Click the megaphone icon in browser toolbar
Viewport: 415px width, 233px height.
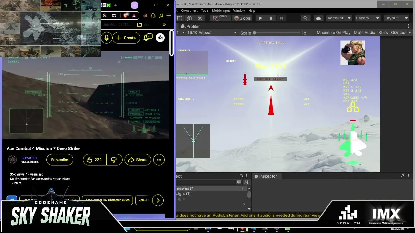pos(145,16)
